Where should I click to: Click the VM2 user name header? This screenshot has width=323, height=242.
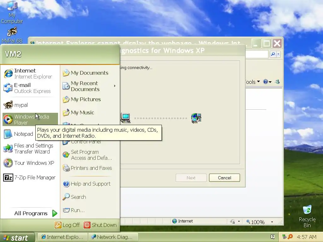coord(13,54)
